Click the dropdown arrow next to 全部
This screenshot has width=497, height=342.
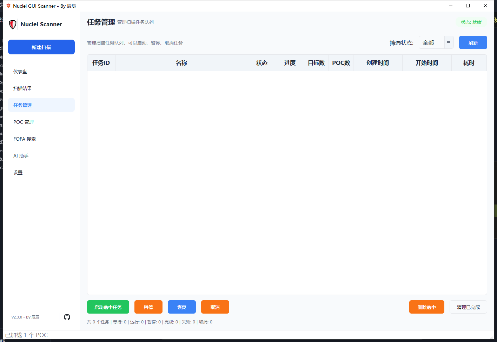[x=448, y=42]
